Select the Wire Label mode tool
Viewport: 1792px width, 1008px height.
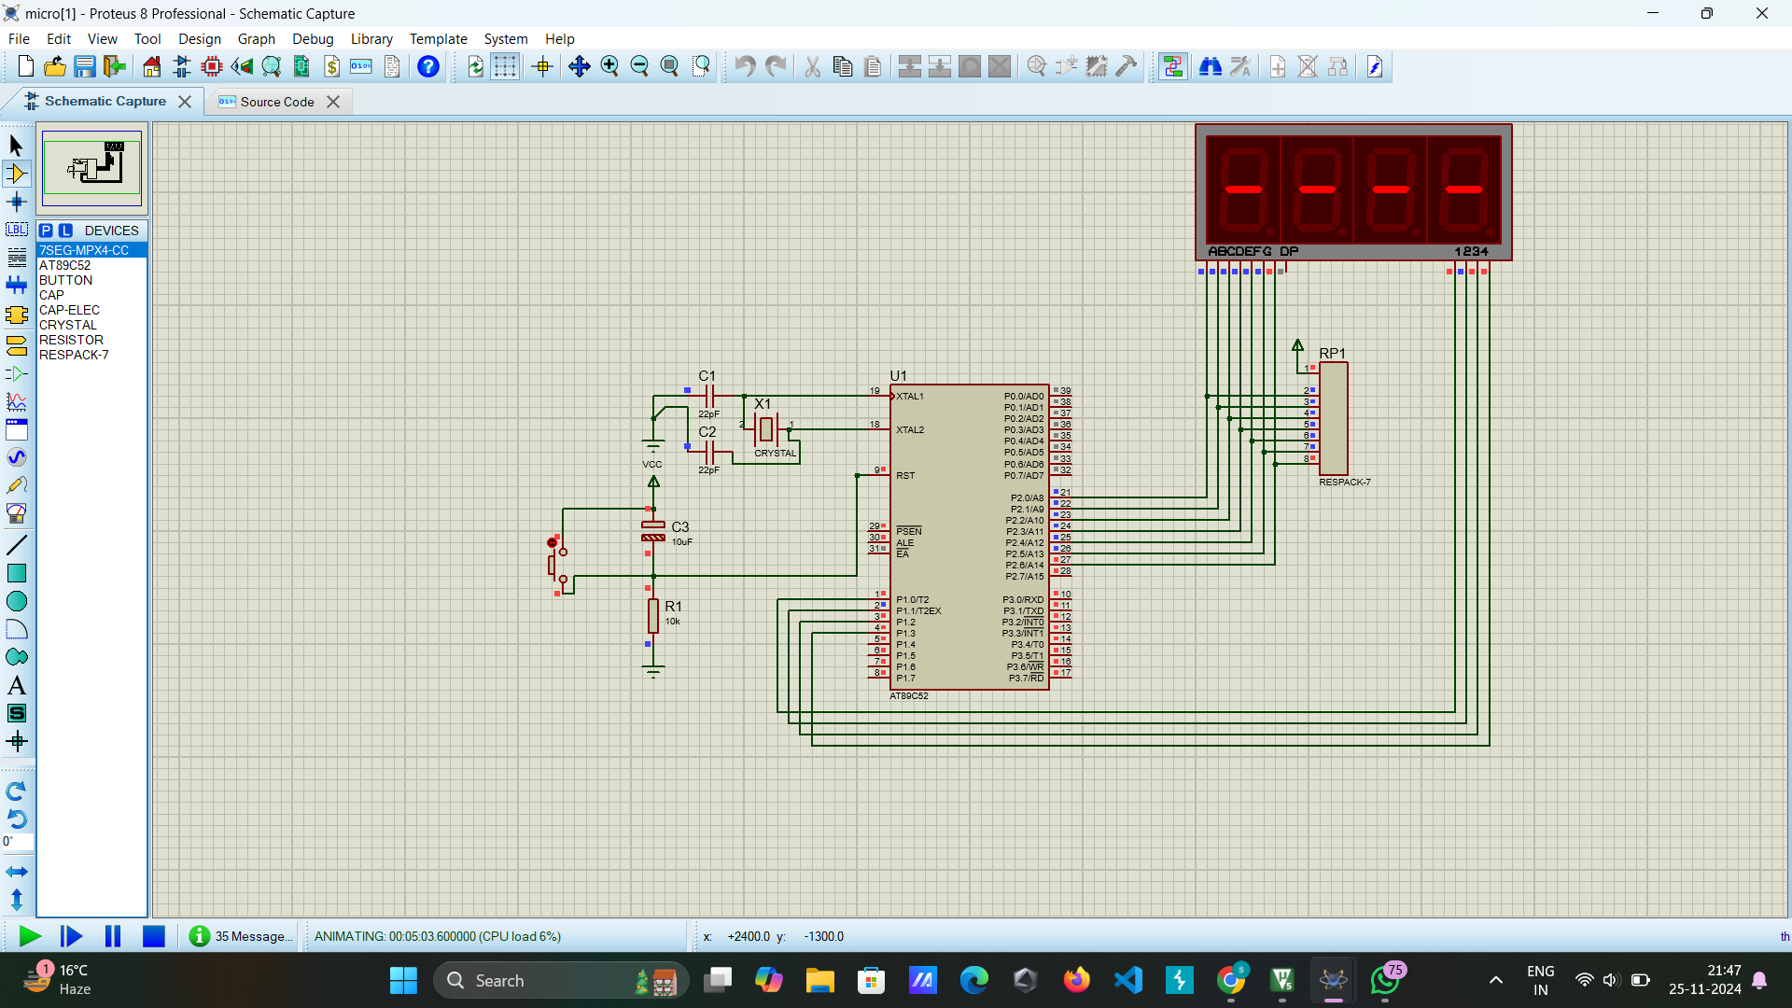(16, 230)
